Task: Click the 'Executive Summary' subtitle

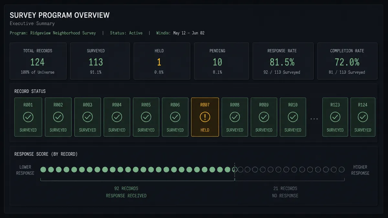Action: (32, 24)
